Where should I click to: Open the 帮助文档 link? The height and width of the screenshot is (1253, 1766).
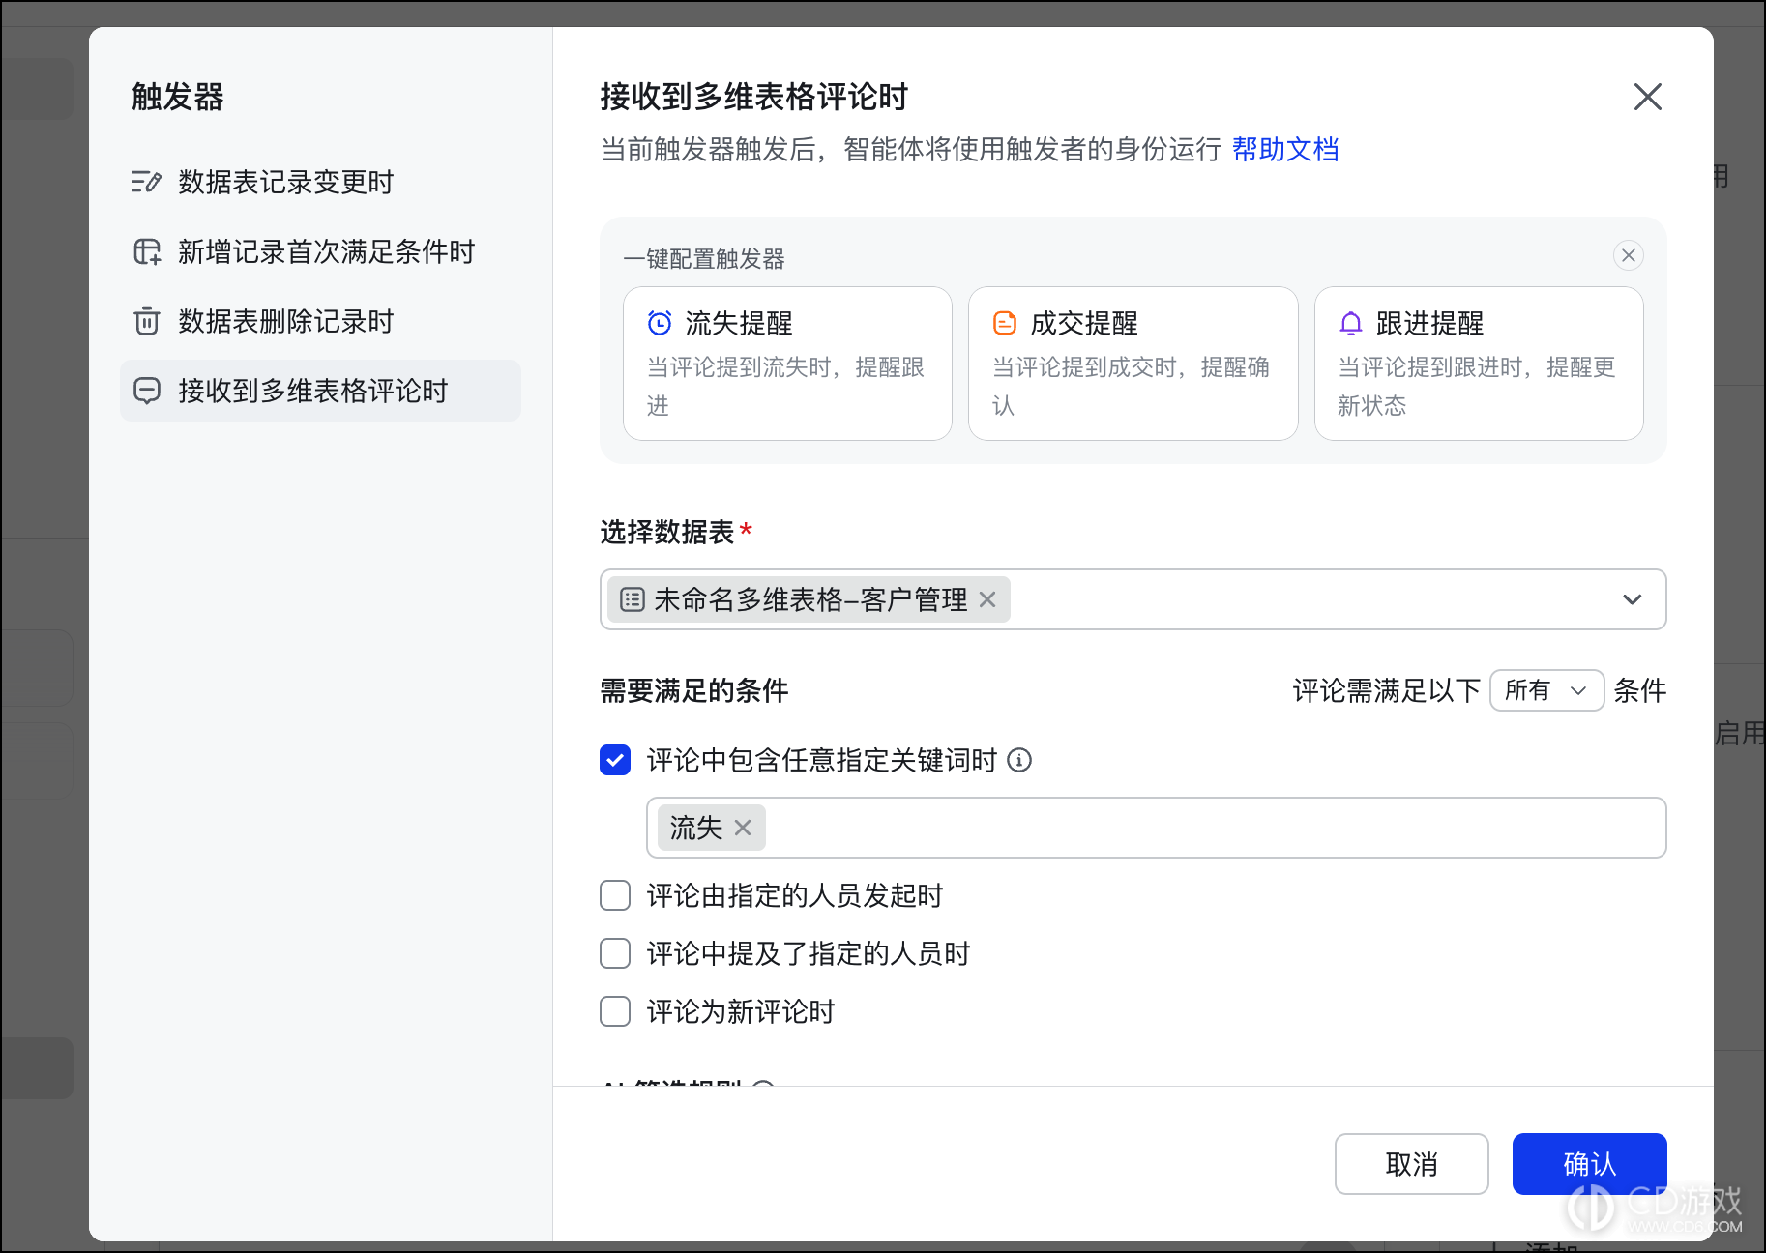[1285, 149]
